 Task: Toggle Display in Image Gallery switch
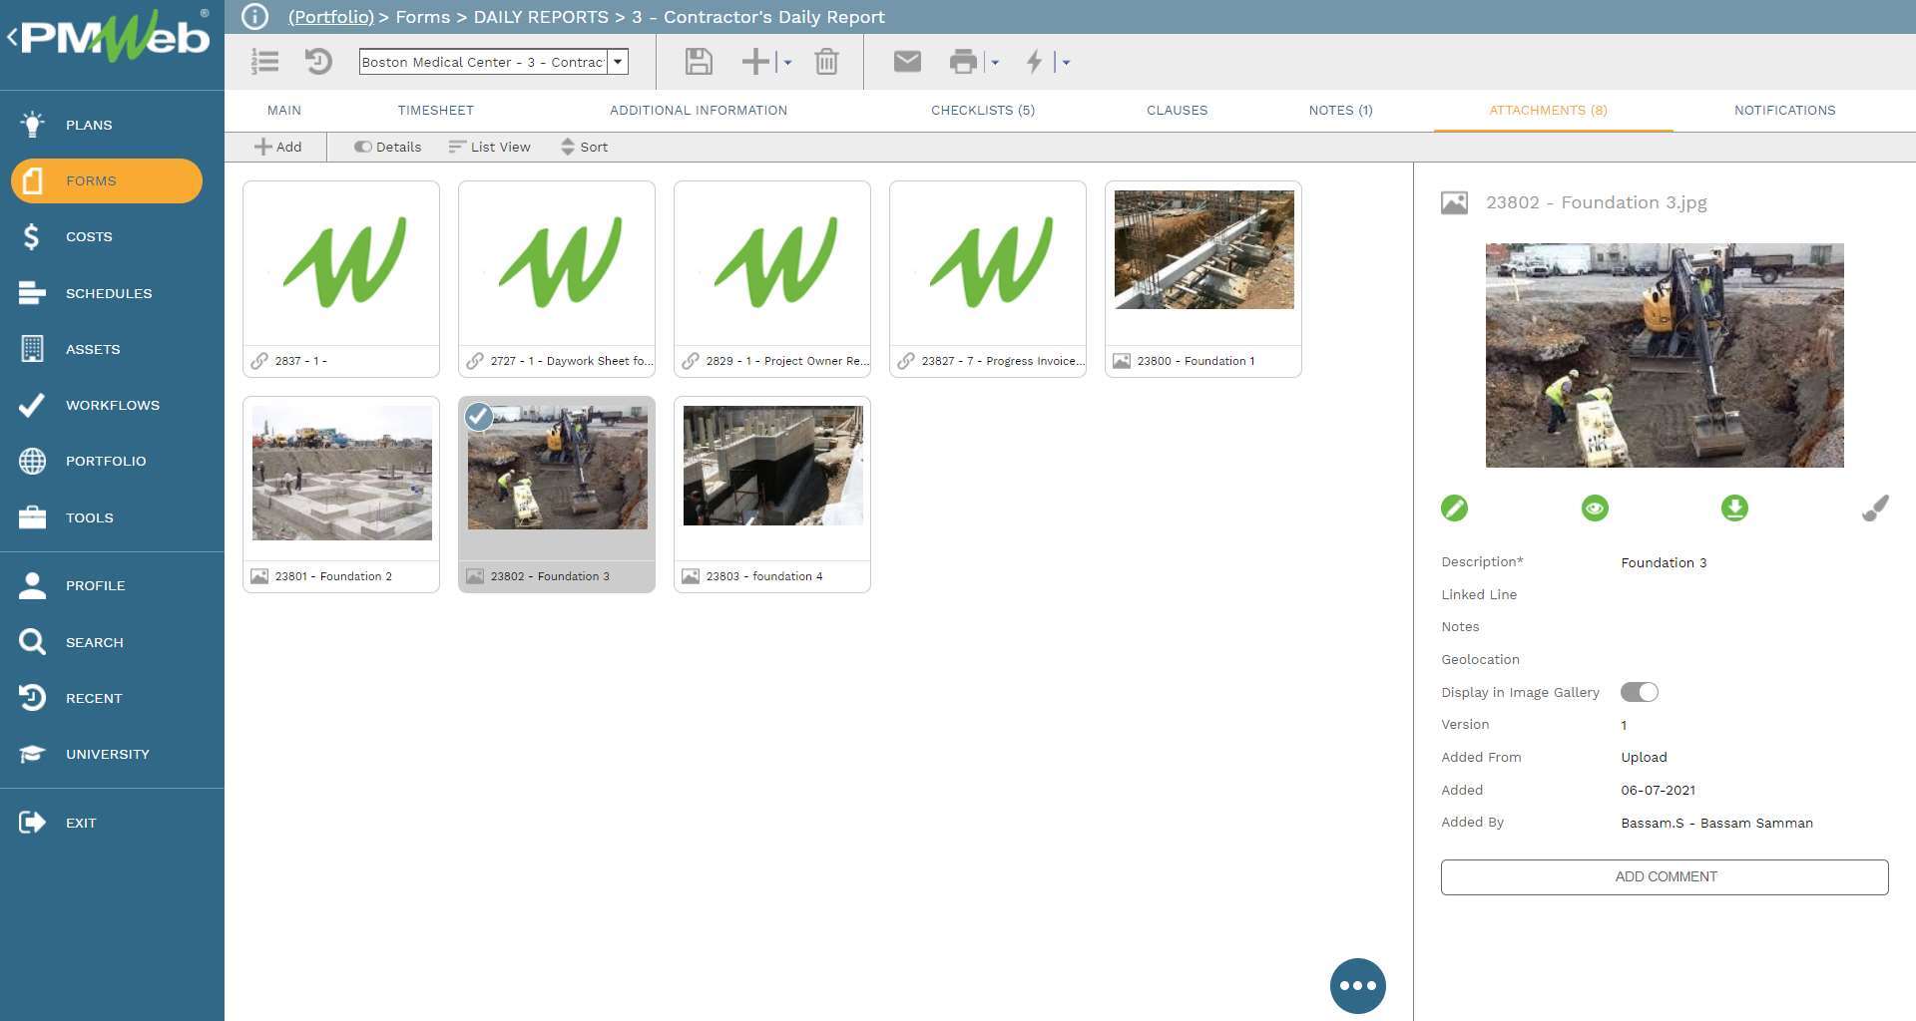coord(1639,692)
